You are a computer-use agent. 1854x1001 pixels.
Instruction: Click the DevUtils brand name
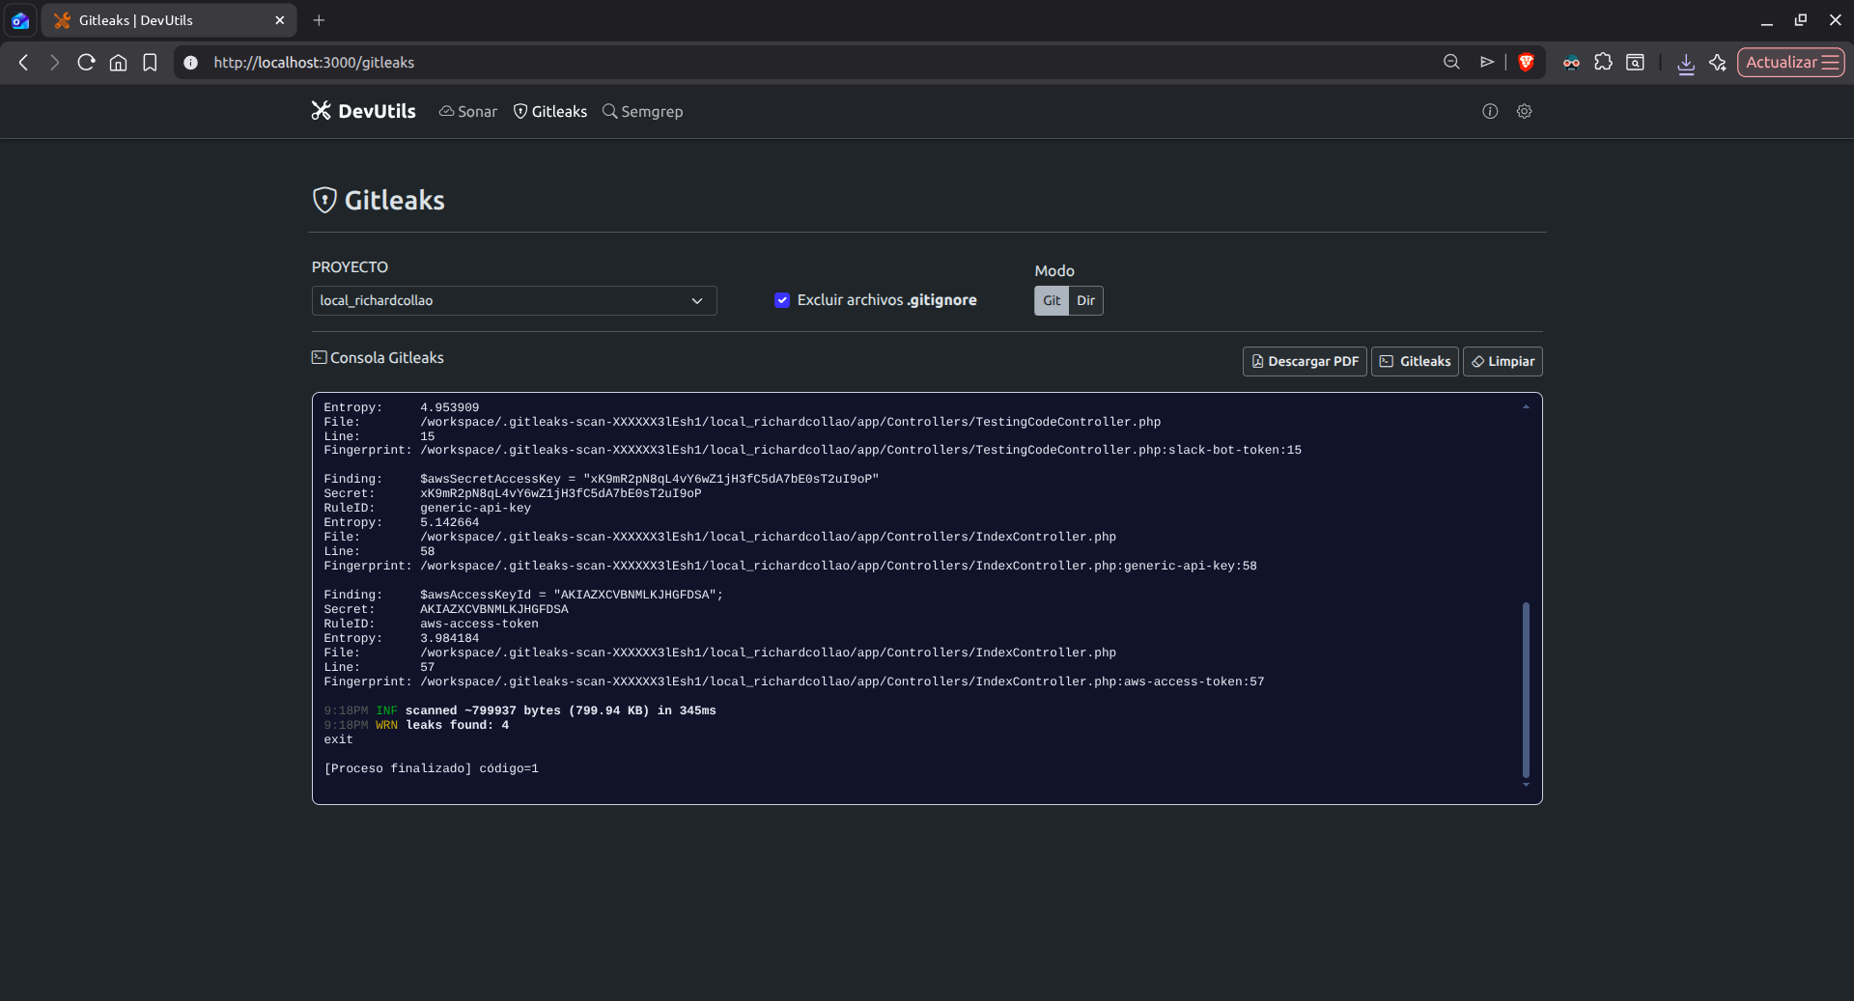(x=377, y=111)
